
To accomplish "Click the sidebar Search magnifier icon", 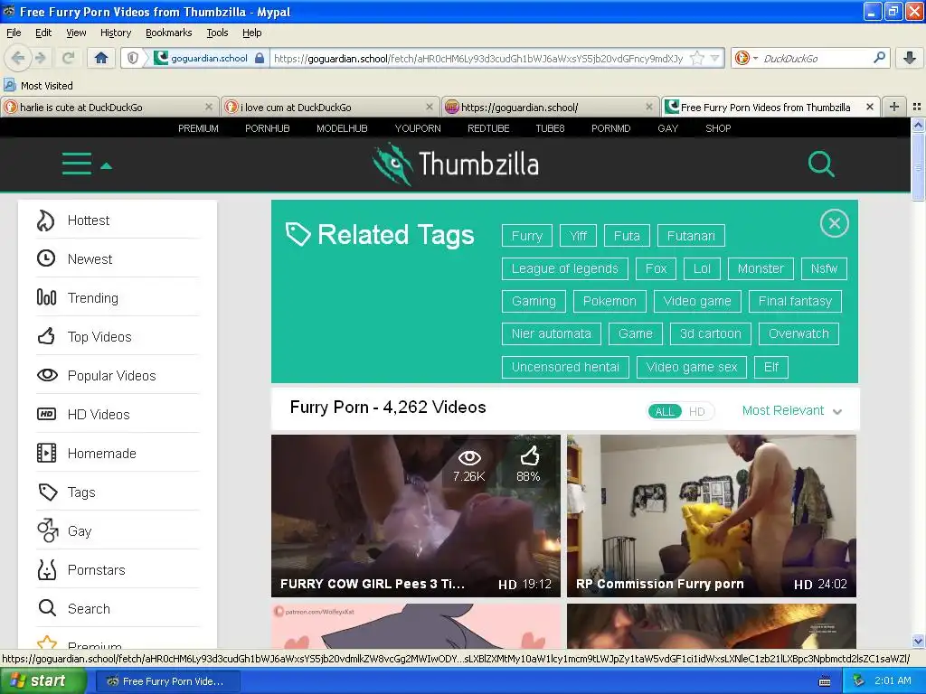I will (x=47, y=607).
